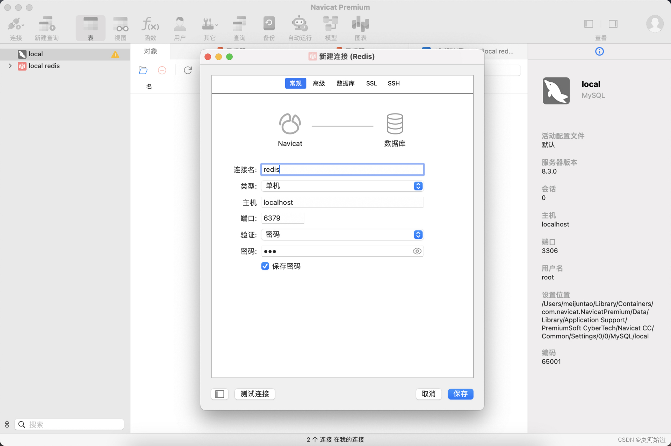Open the SSH tab
Image resolution: width=671 pixels, height=446 pixels.
(394, 83)
